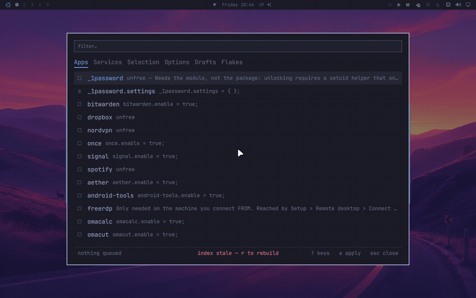Click the 'esc close' action
This screenshot has width=476, height=298.
[384, 254]
